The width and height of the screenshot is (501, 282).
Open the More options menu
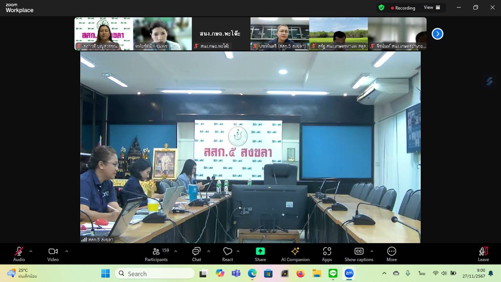pos(391,254)
